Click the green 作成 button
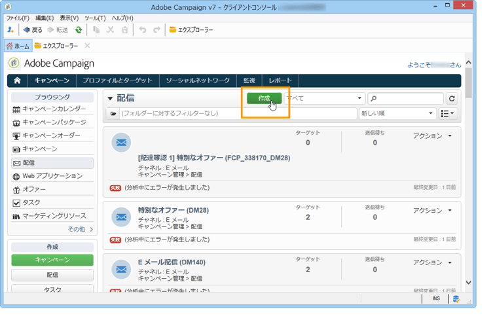Viewport: 491px width, 320px height. (264, 98)
